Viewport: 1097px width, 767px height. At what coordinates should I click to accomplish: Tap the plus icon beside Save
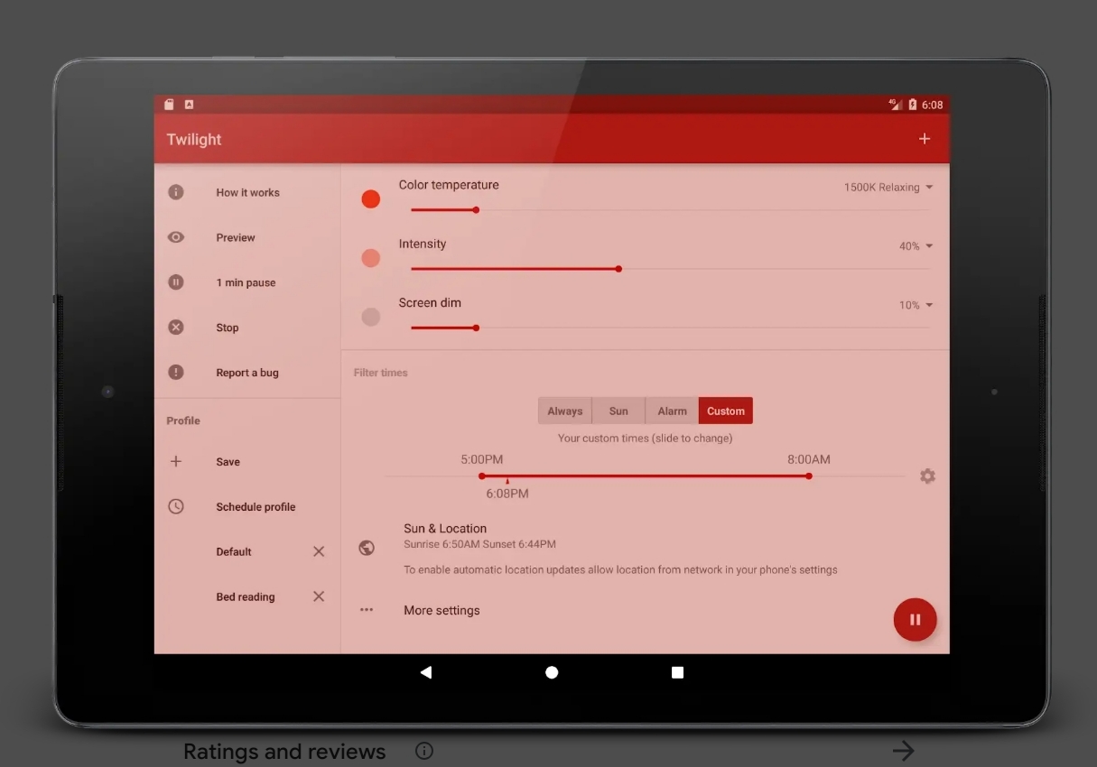tap(176, 461)
